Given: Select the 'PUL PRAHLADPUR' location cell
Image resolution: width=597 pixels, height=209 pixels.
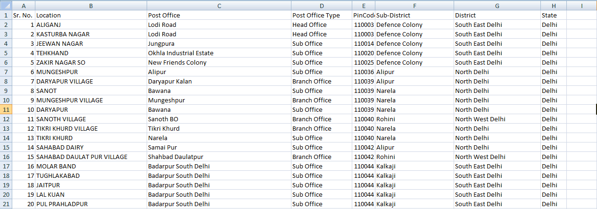Looking at the screenshot, I should pos(91,204).
